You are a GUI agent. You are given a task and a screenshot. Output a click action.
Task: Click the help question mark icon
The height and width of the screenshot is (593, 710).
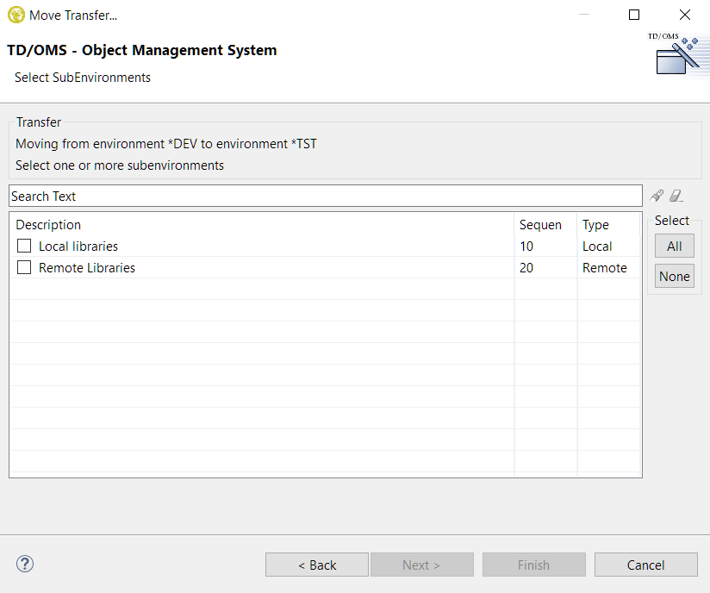24,565
